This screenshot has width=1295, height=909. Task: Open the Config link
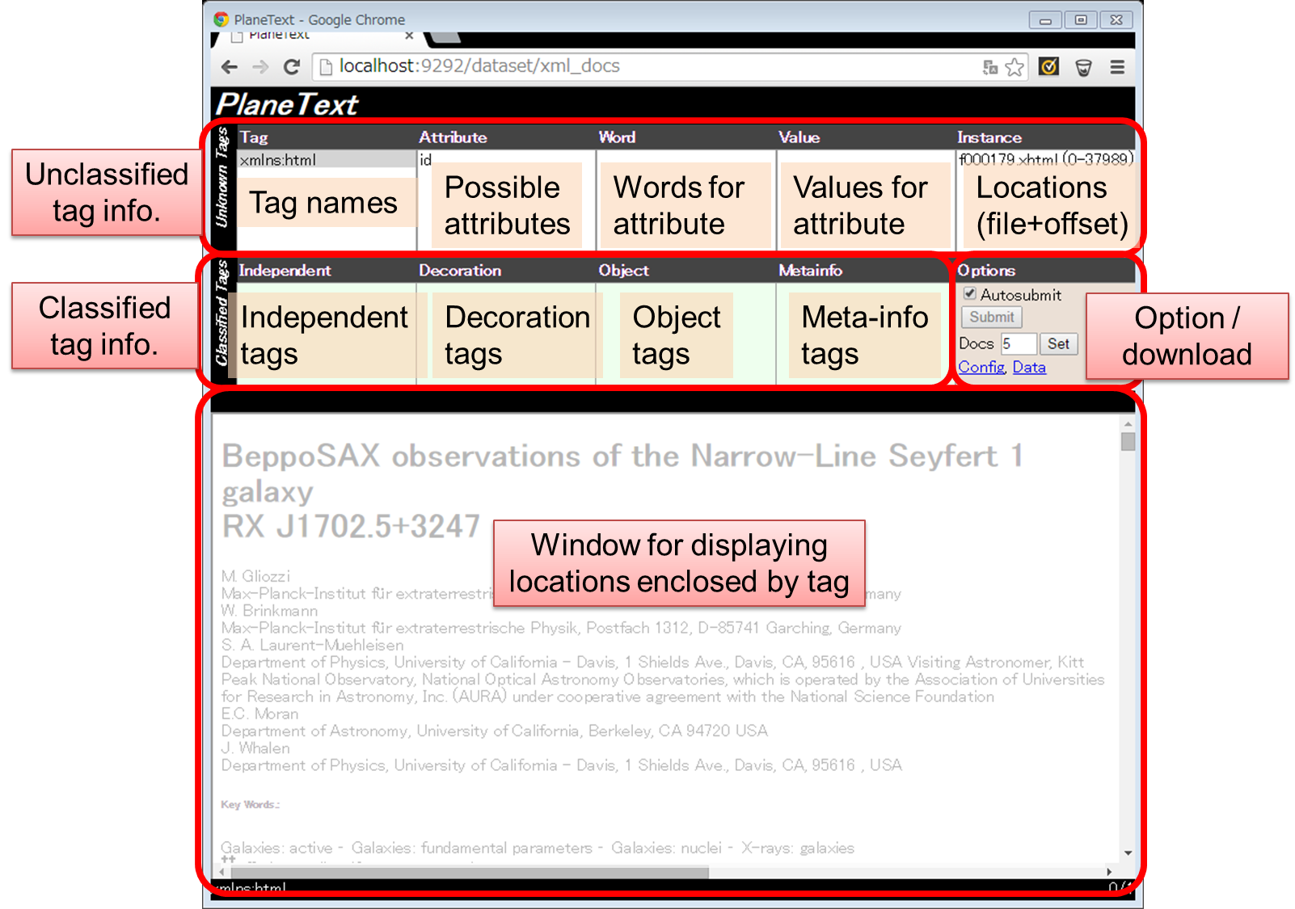tap(981, 368)
